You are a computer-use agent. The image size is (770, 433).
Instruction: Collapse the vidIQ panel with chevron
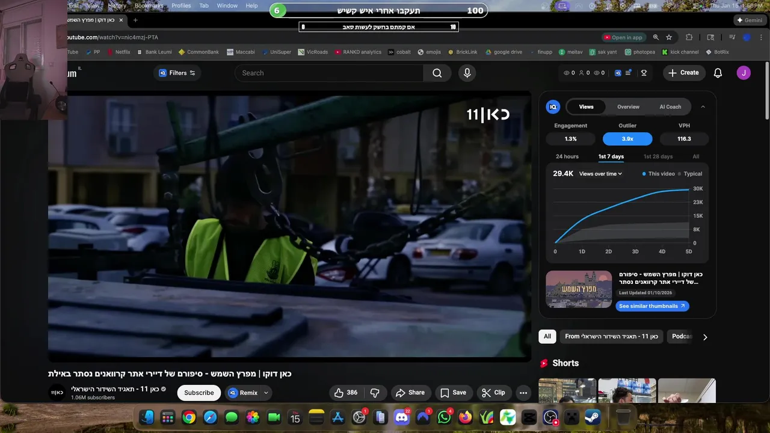(x=703, y=106)
